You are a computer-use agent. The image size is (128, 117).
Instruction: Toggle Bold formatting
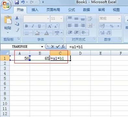click(x=26, y=26)
